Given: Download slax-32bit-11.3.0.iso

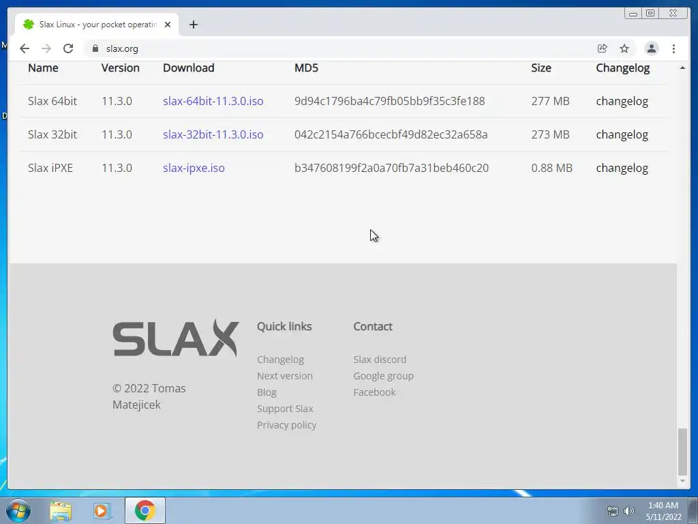Looking at the screenshot, I should click(x=213, y=134).
